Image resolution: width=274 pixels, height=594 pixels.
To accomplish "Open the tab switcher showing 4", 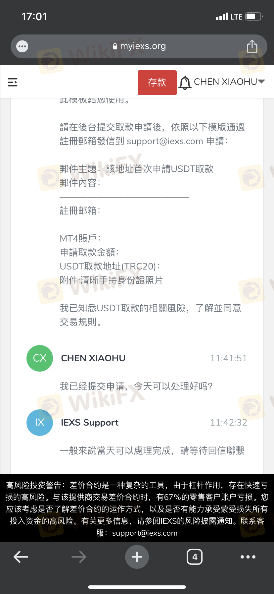I will pos(195,557).
